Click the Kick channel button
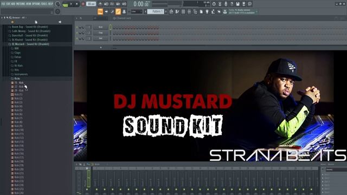 [x=100, y=27]
